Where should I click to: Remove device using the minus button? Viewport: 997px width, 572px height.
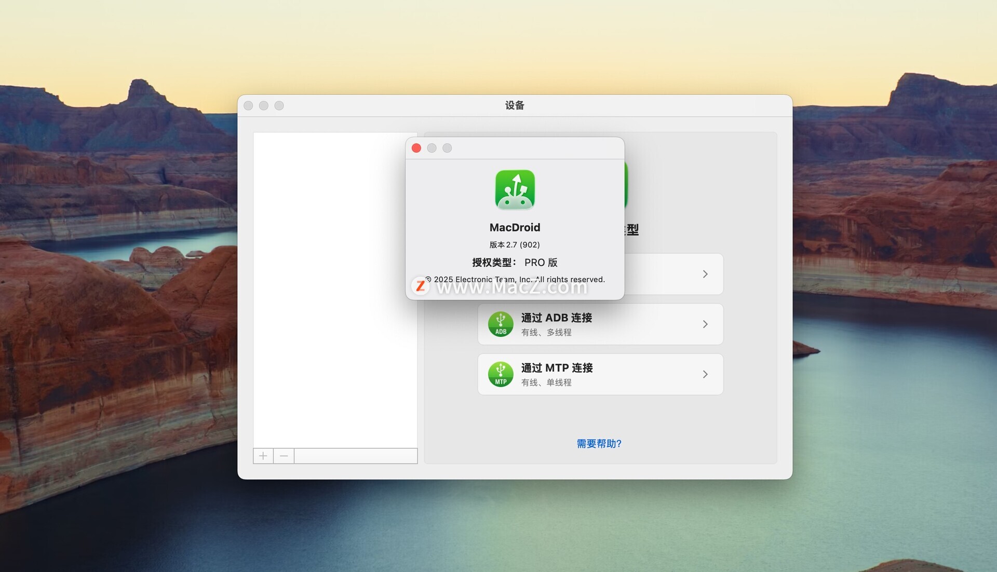click(284, 456)
